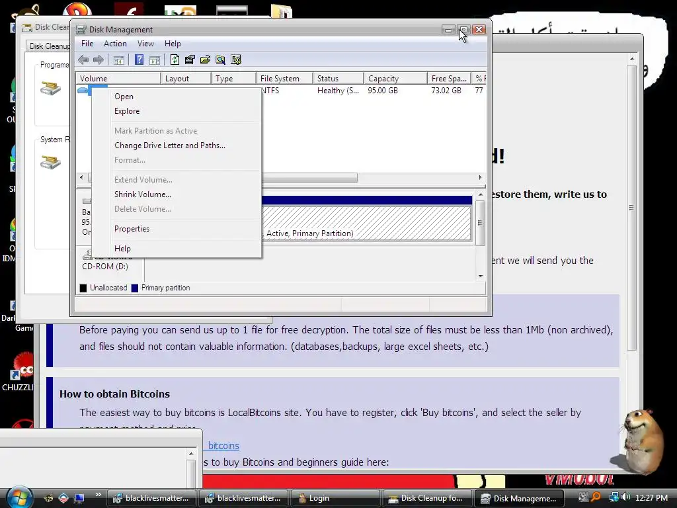Open the Properties toolbar icon

(x=190, y=60)
